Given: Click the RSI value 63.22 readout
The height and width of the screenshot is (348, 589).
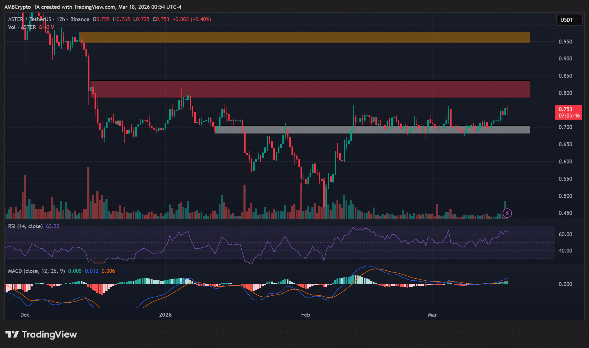Looking at the screenshot, I should pyautogui.click(x=53, y=226).
